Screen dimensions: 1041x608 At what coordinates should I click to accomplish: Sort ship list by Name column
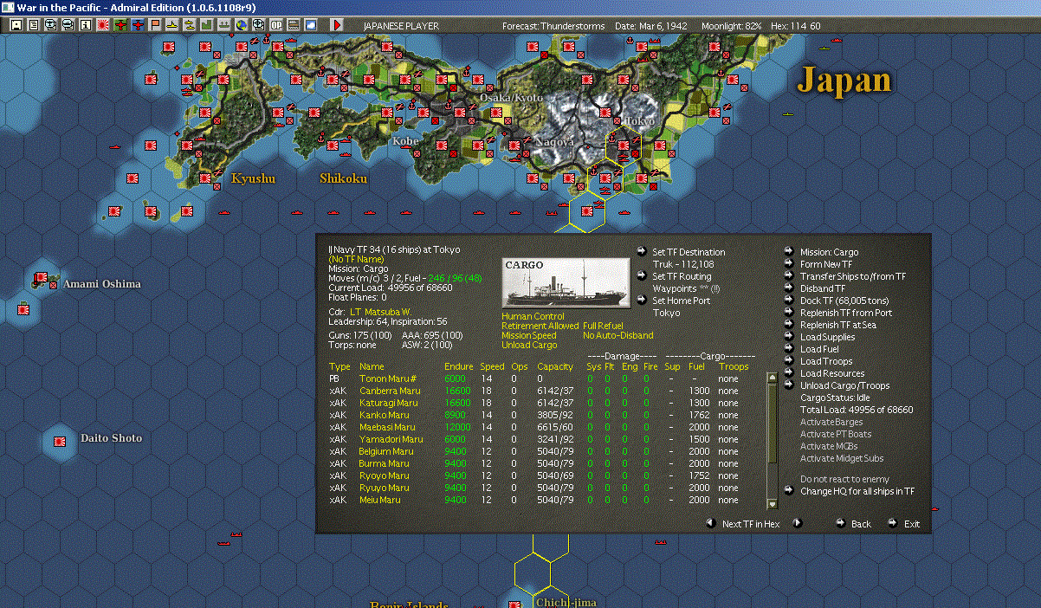[372, 366]
